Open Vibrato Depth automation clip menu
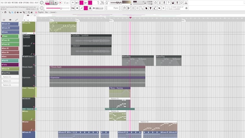Screen dimensions: 245x138 [x=51, y=67]
